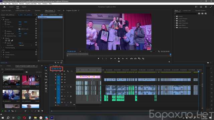Open the Graphics and Titles menu
The width and height of the screenshot is (214, 120).
(31, 4)
